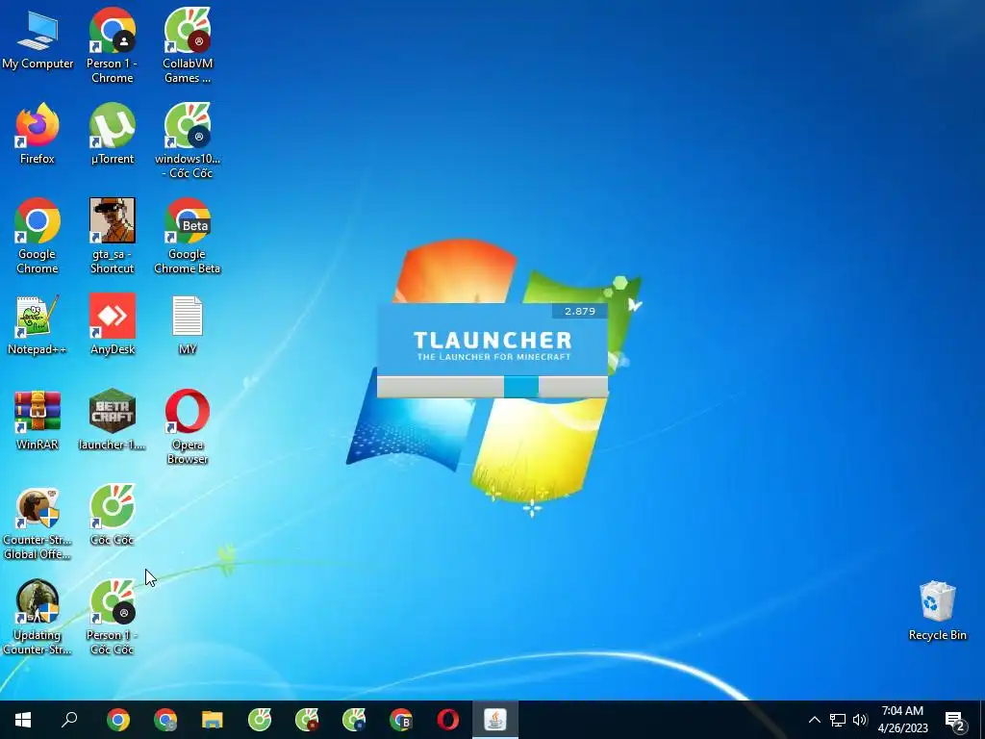Show hidden system tray icons
The width and height of the screenshot is (985, 739).
[814, 720]
